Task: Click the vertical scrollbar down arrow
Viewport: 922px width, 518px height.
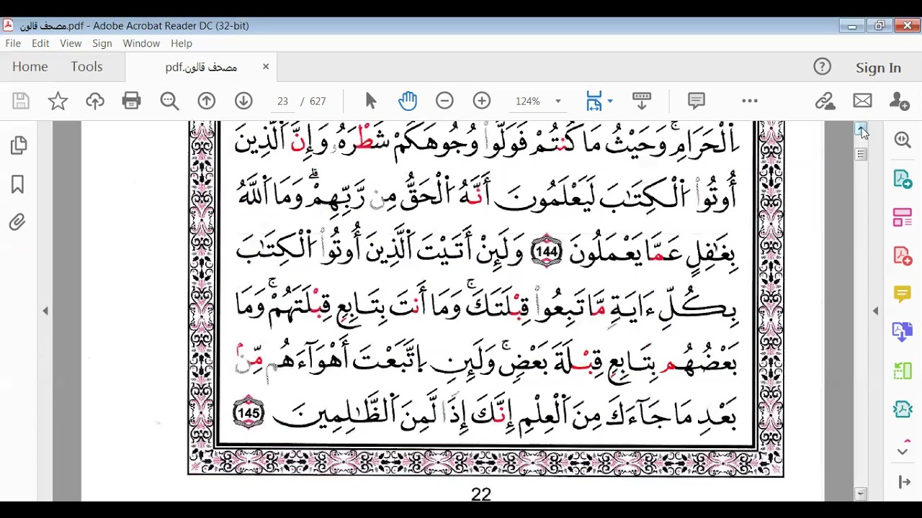Action: click(x=861, y=494)
